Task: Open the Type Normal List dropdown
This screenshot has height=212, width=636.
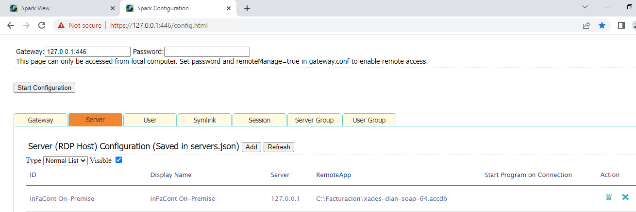Action: 66,160
